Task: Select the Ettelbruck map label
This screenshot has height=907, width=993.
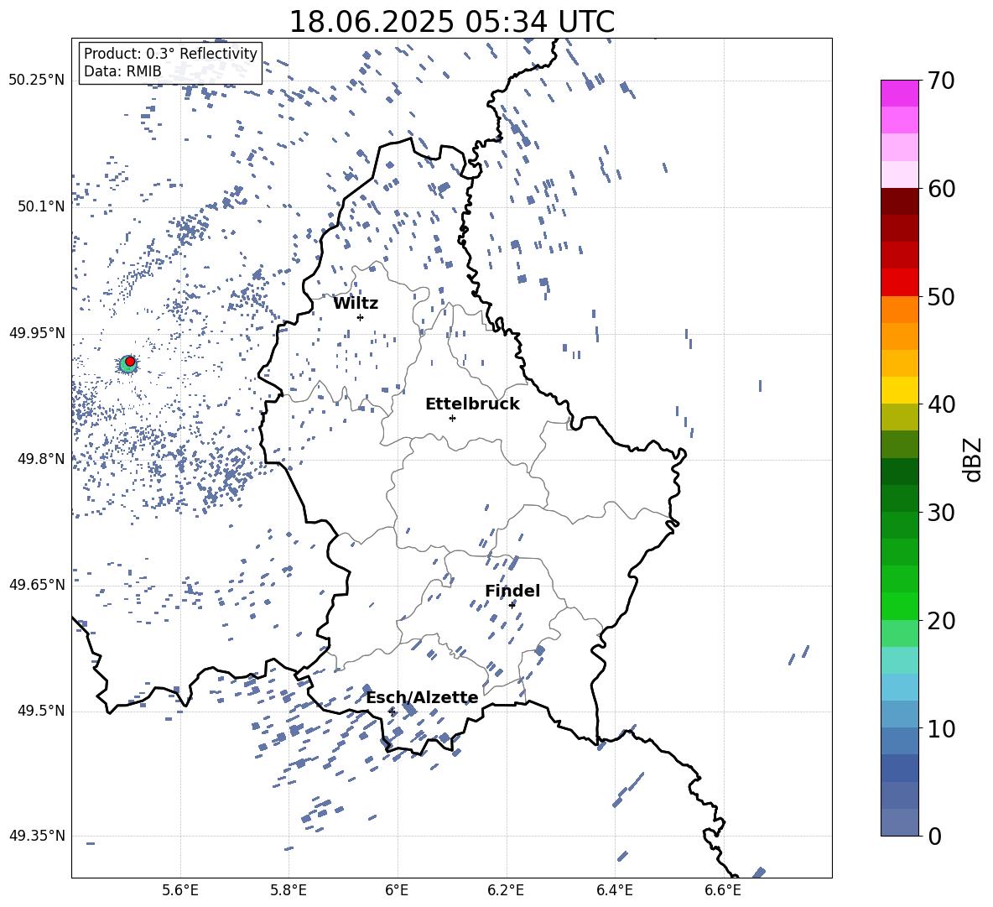Action: pos(472,404)
